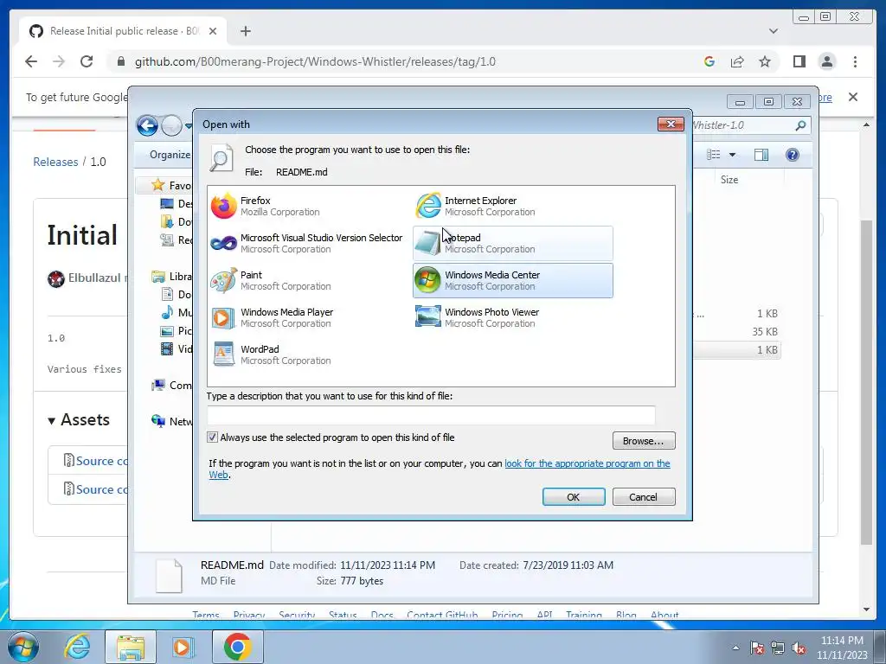Click the network tray icon
886x664 pixels.
point(778,648)
